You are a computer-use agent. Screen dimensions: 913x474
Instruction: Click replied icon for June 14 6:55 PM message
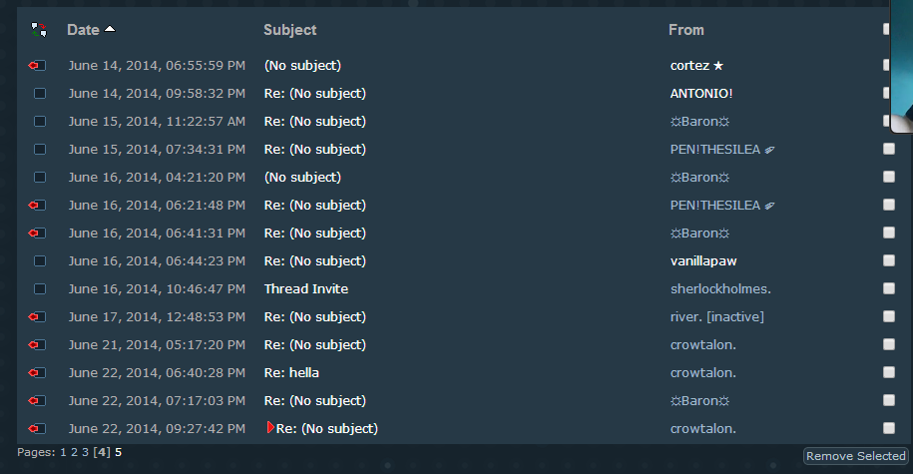[38, 66]
